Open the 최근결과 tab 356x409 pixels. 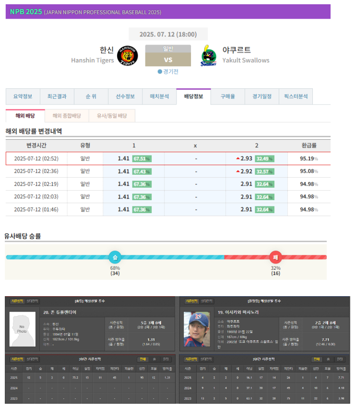(57, 96)
